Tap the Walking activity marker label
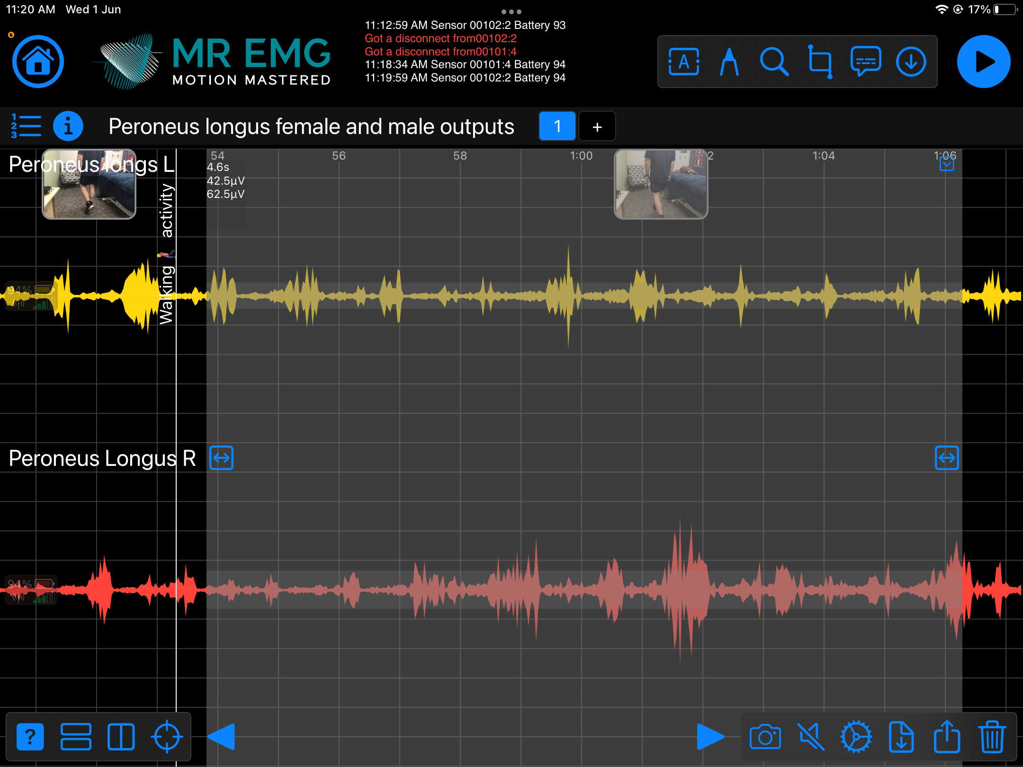1023x767 pixels. pos(166,254)
